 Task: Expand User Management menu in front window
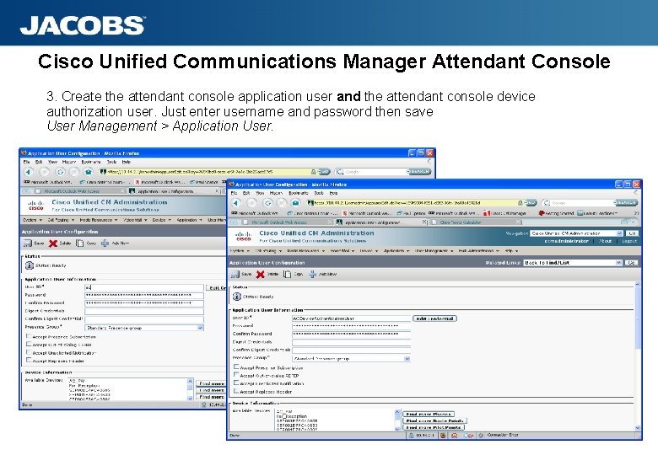pos(434,251)
